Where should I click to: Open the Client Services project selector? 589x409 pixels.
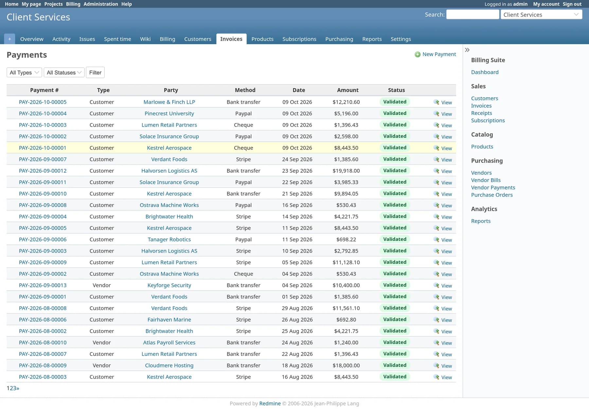pyautogui.click(x=541, y=14)
